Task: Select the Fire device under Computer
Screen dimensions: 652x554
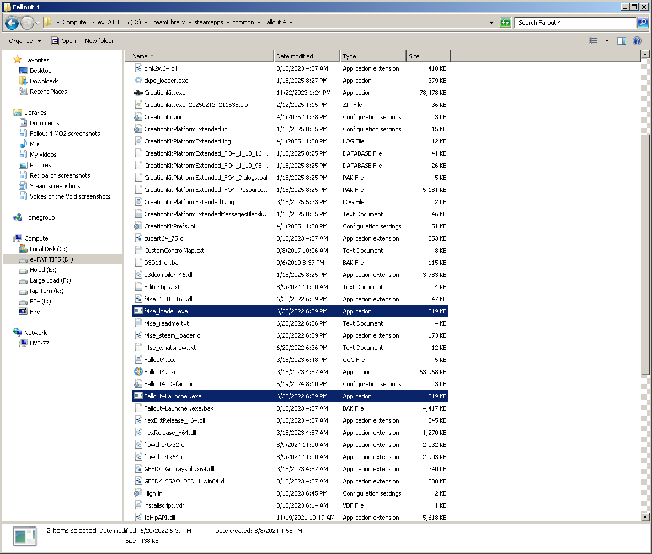Action: (35, 312)
